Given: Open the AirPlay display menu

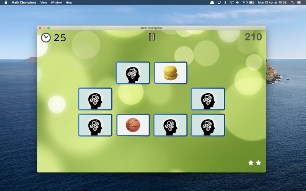Looking at the screenshot, I should click(219, 3).
